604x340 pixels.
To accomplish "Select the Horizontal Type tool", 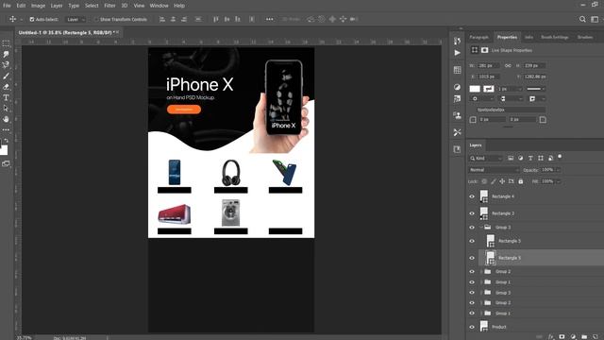I will point(6,97).
